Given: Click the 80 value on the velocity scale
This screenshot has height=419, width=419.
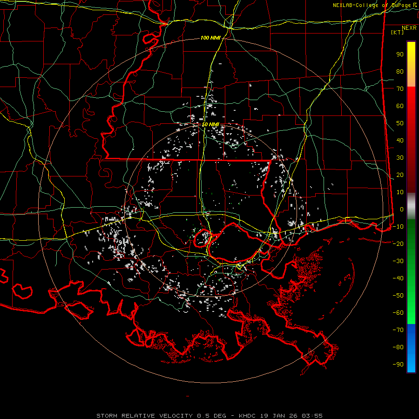Looking at the screenshot, I should [400, 71].
